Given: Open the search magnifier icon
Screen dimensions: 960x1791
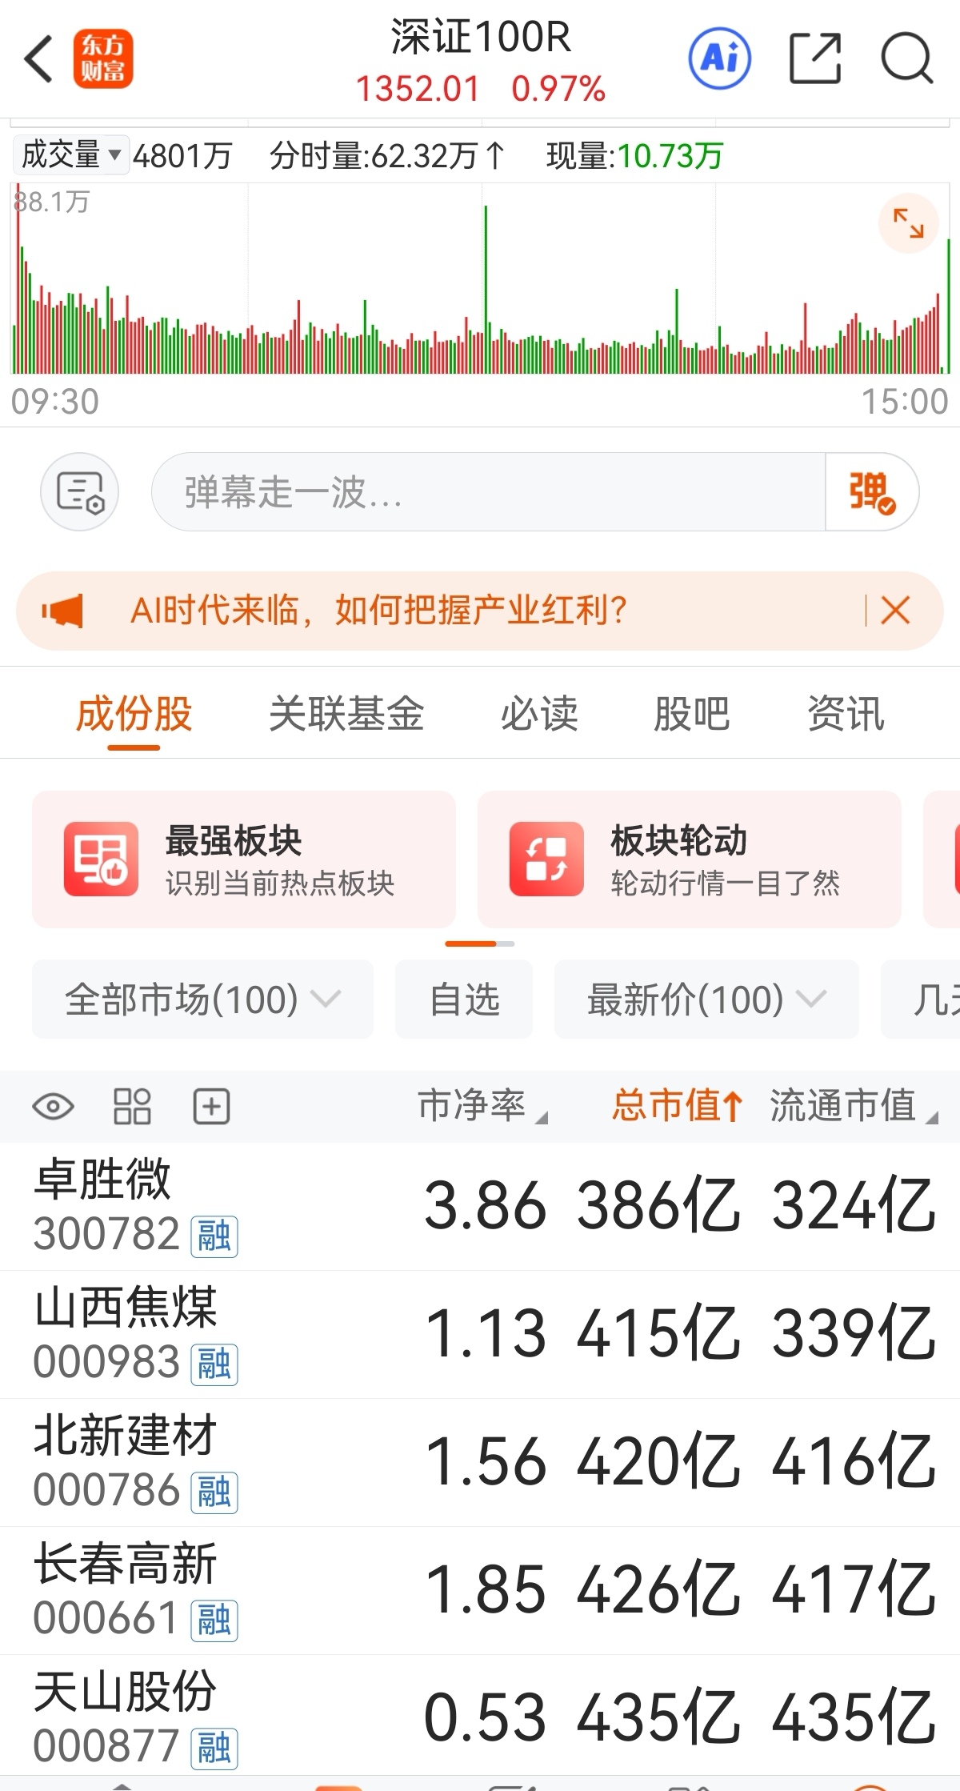Looking at the screenshot, I should [x=907, y=58].
